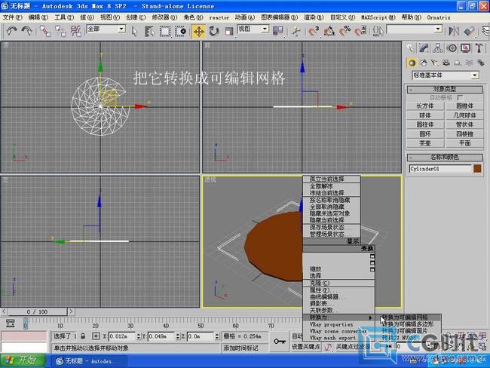Click the Undo arrow icon
This screenshot has width=490, height=368.
tap(11, 31)
